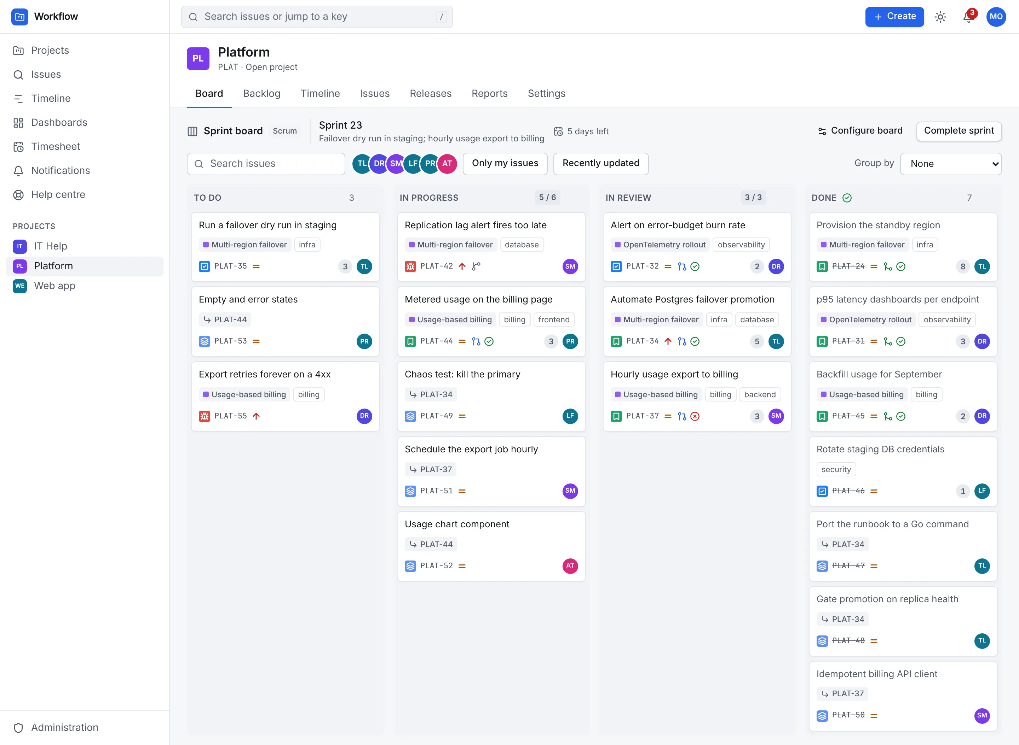
Task: Open the MO user avatar menu
Action: point(996,17)
